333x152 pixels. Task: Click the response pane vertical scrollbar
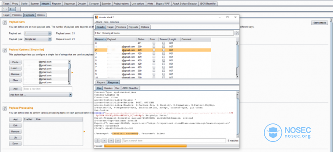(238, 114)
